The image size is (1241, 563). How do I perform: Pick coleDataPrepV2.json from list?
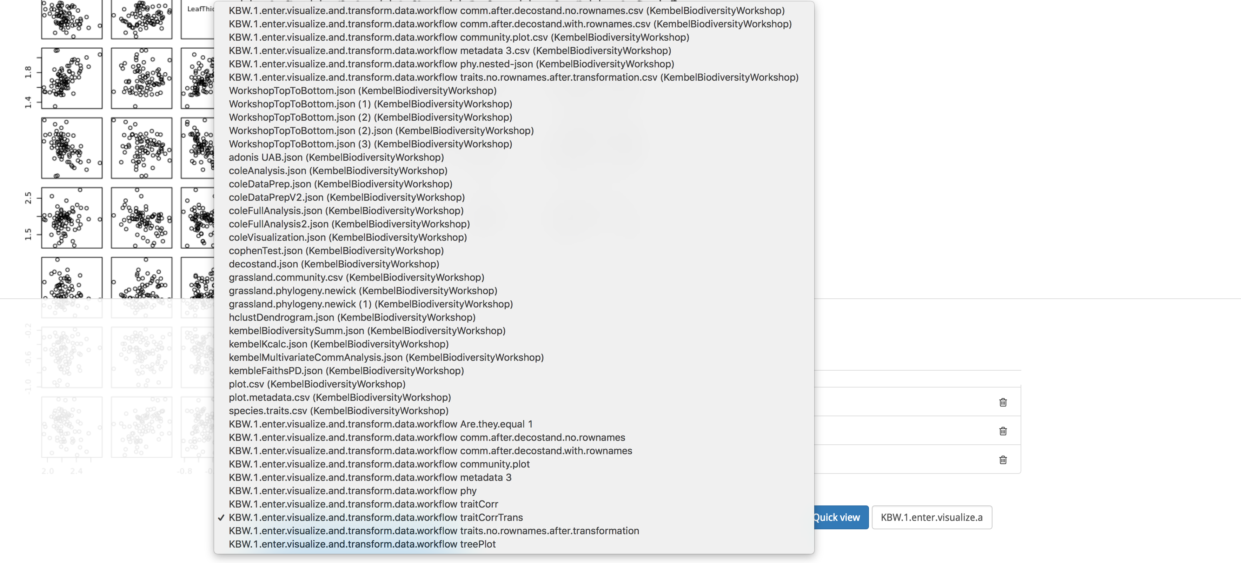(x=513, y=197)
